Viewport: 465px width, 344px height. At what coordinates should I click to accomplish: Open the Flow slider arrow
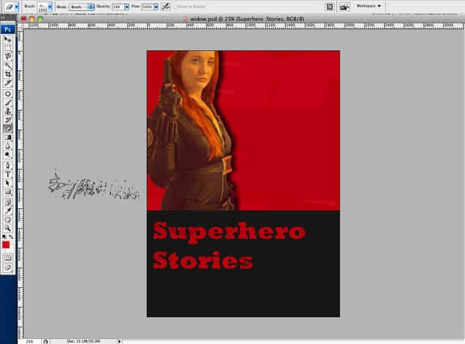[156, 7]
